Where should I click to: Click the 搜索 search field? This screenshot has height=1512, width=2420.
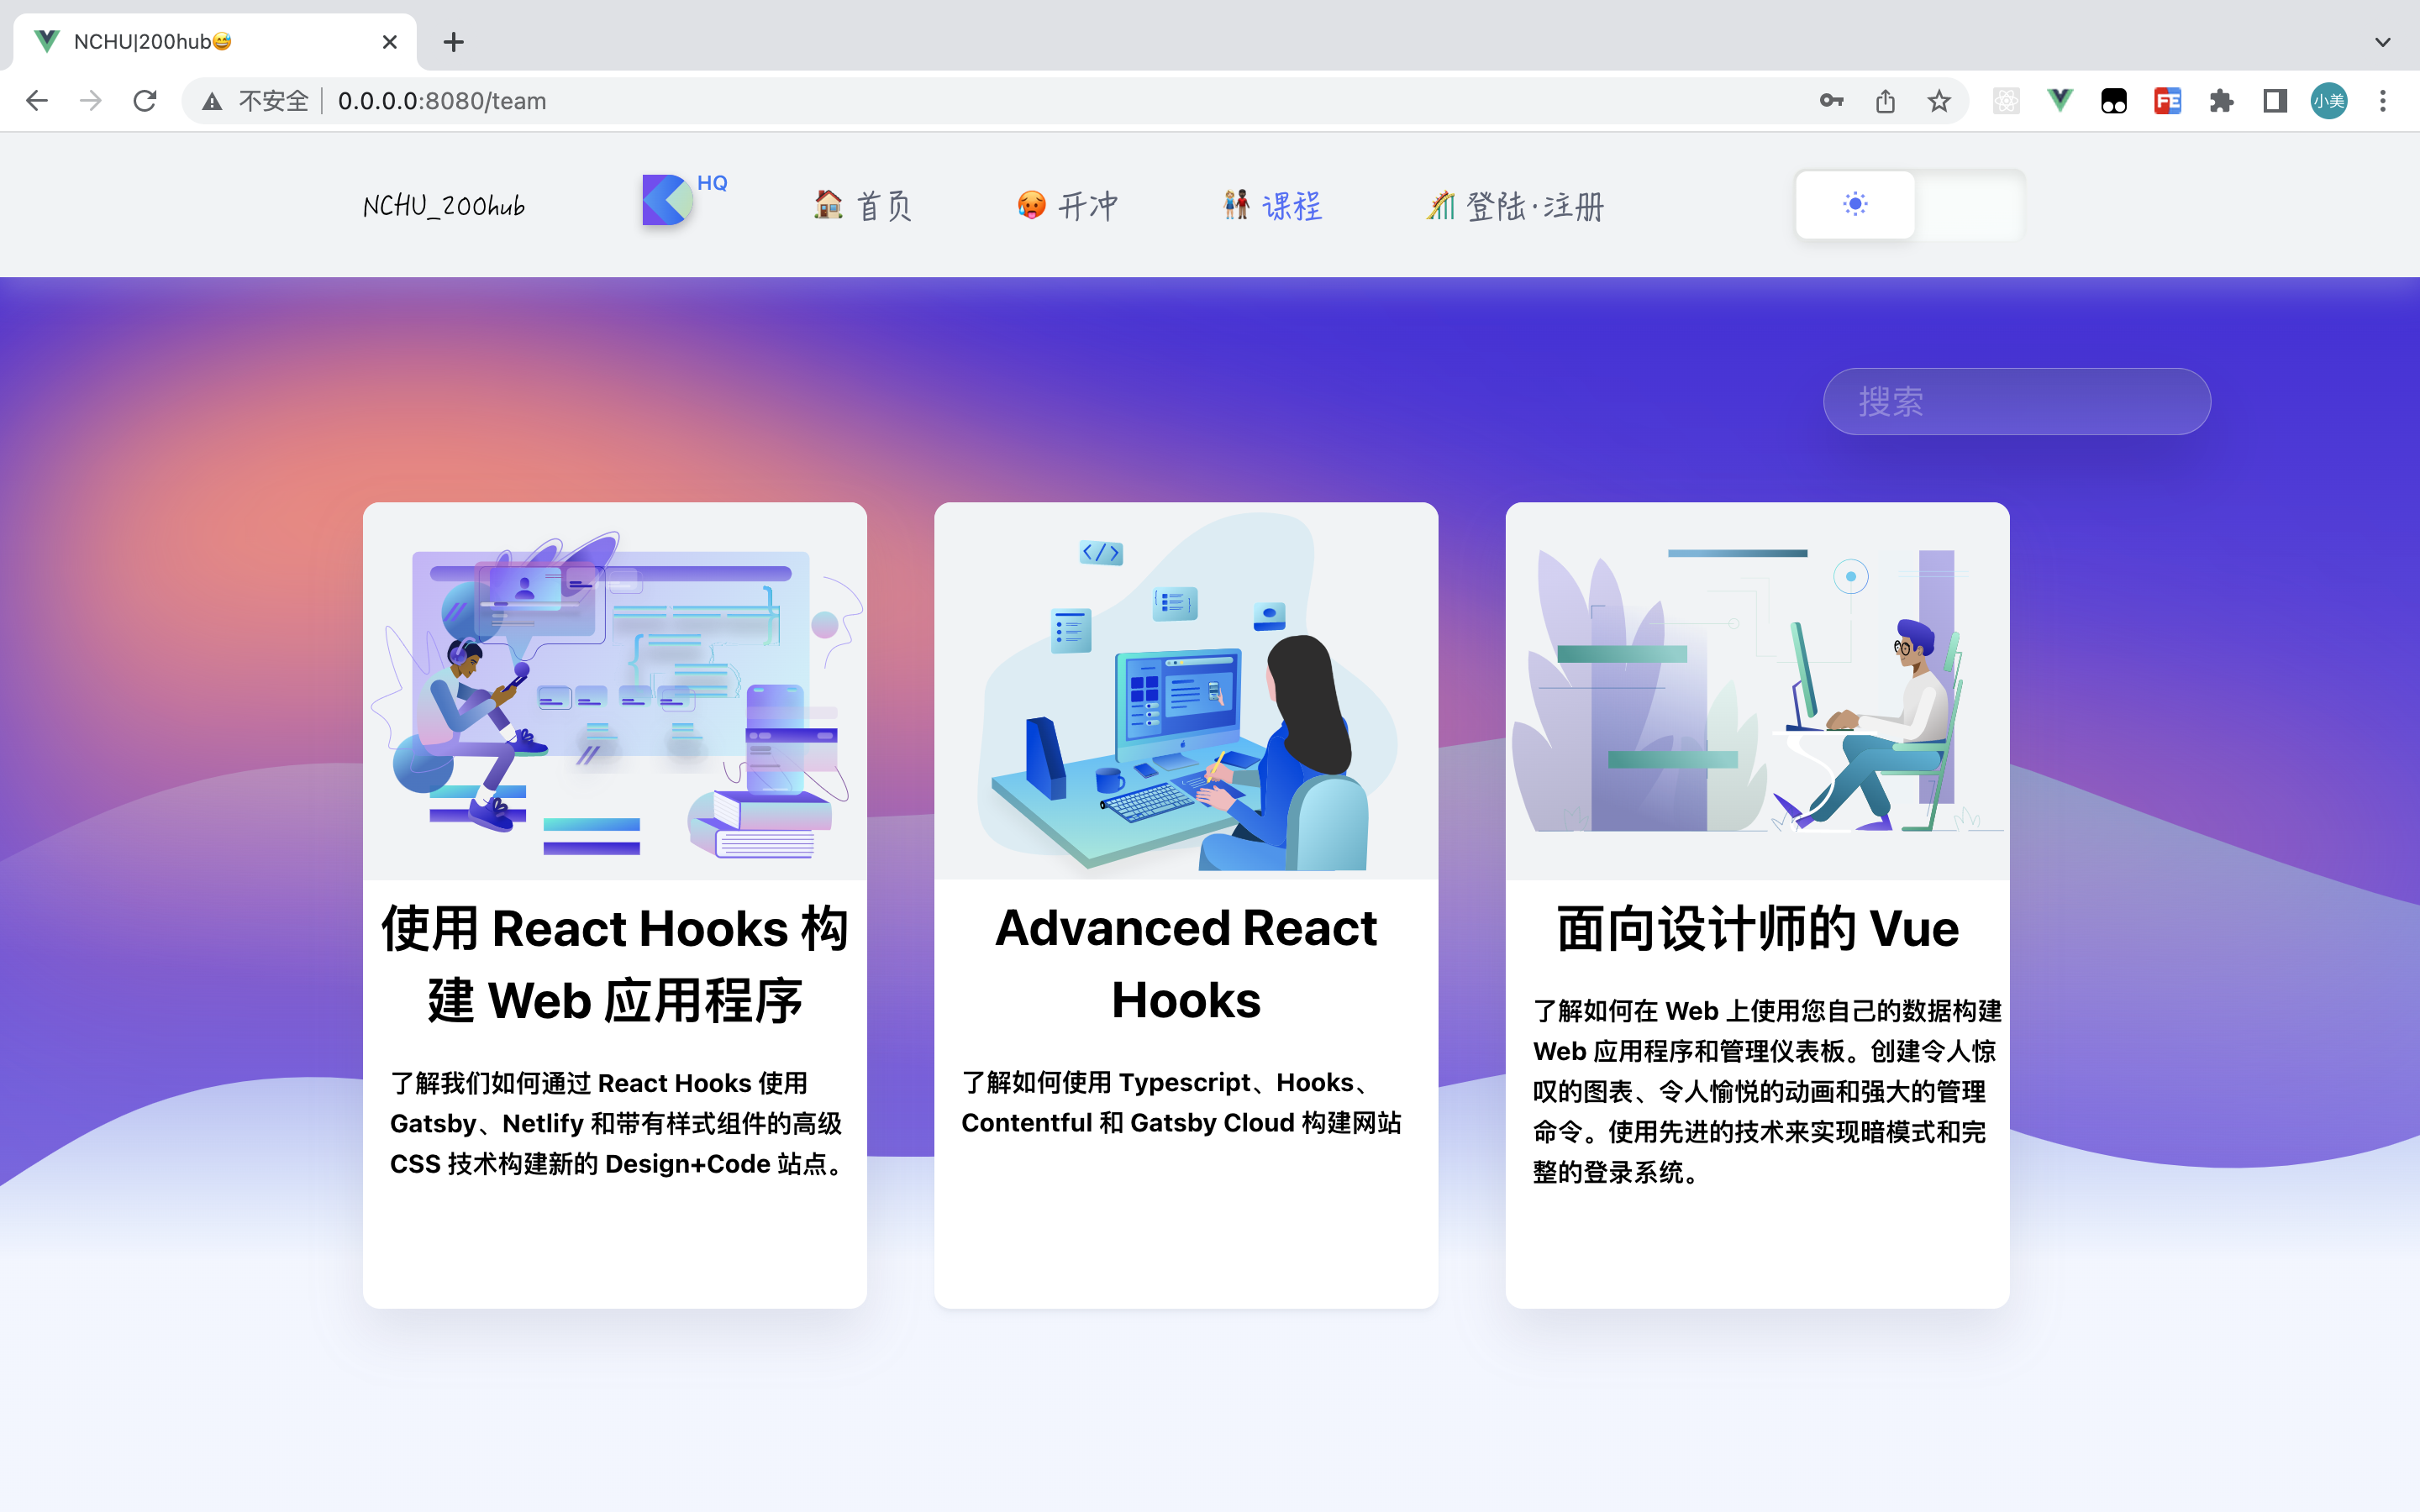pyautogui.click(x=2016, y=402)
